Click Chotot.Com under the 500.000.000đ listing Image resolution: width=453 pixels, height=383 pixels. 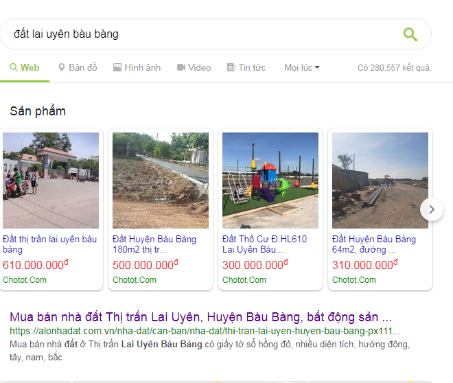coord(135,280)
